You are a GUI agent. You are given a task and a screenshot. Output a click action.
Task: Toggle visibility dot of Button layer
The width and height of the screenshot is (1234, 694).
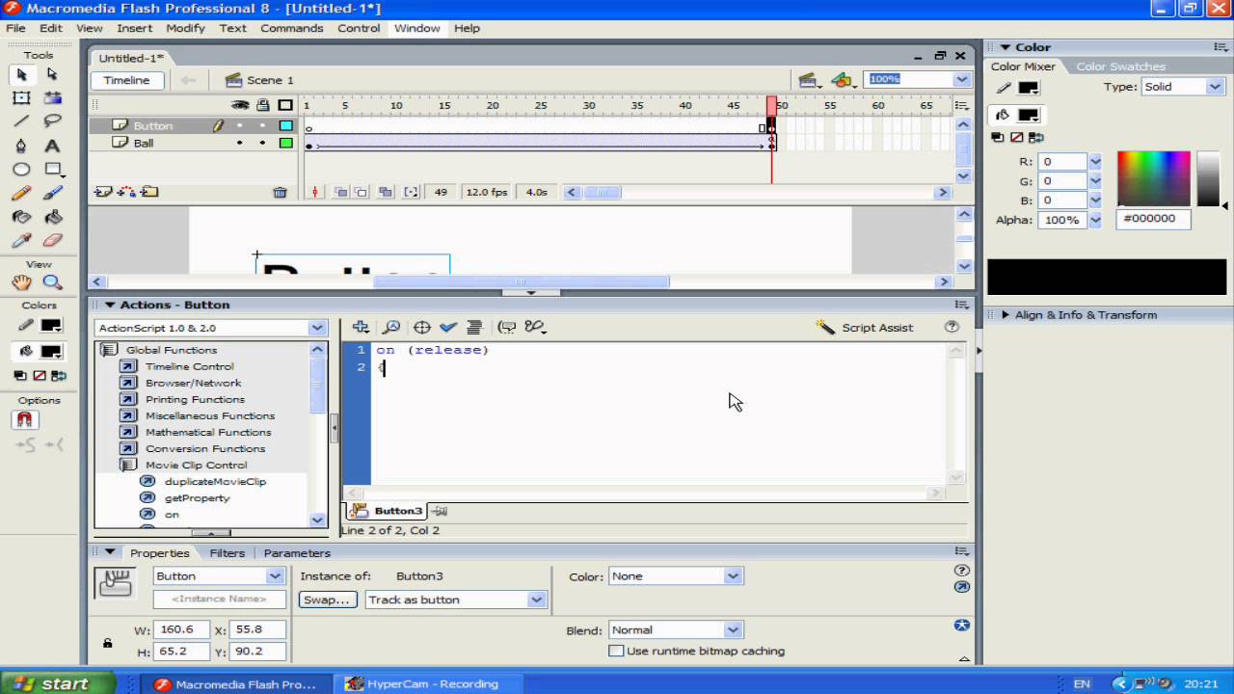tap(240, 125)
